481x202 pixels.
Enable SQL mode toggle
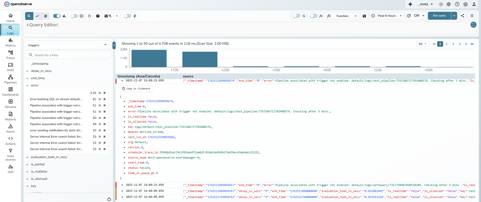tap(74, 16)
